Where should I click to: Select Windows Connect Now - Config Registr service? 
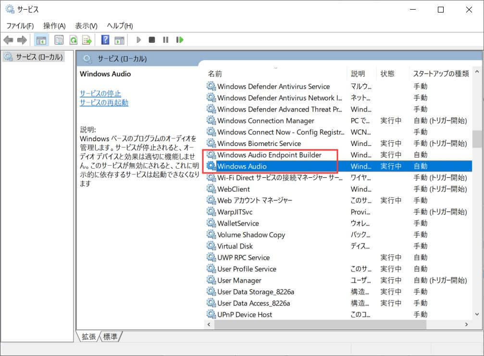coord(281,132)
